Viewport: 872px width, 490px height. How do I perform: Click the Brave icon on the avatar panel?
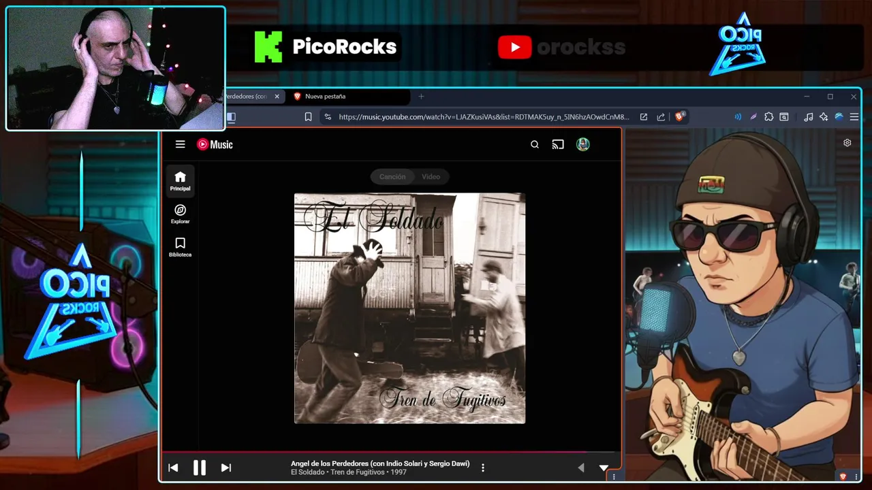[x=843, y=476]
